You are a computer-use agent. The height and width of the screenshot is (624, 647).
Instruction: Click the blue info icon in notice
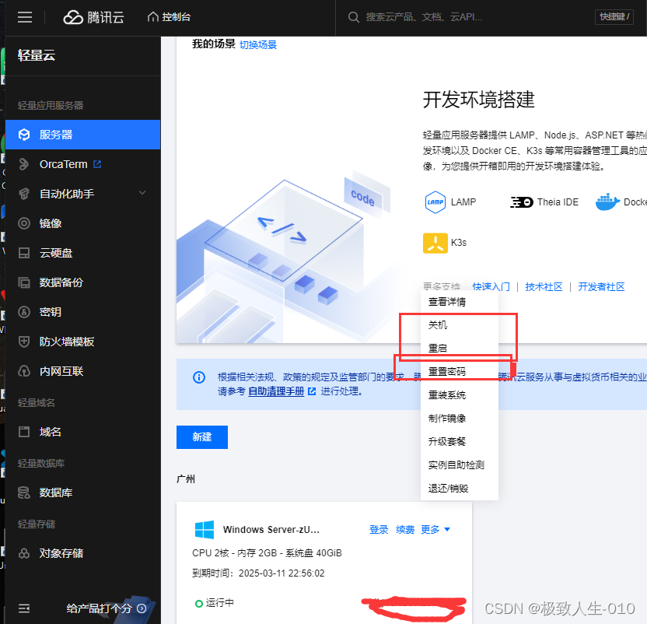pos(199,377)
